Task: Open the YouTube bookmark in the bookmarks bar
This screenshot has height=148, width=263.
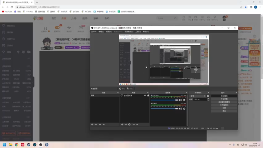Action: (x=7, y=12)
